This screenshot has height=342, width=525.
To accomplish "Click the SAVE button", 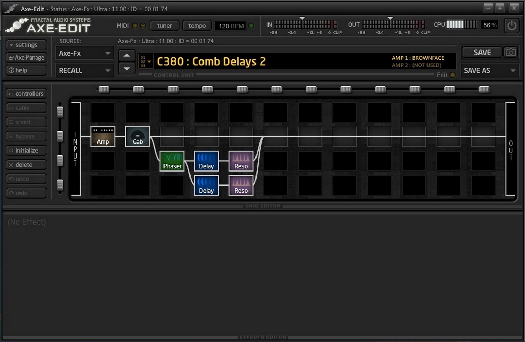I will [x=482, y=52].
